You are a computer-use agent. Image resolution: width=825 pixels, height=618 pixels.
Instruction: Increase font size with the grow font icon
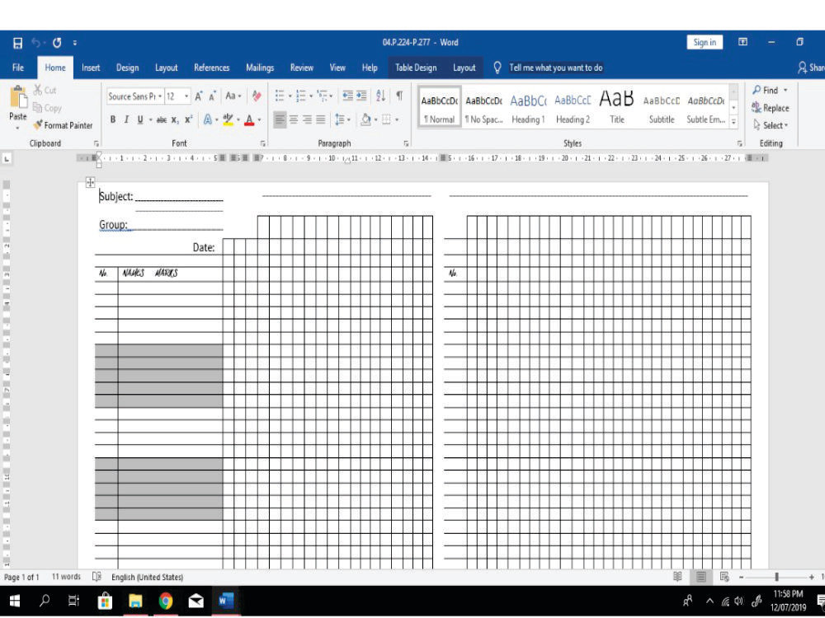[x=198, y=96]
